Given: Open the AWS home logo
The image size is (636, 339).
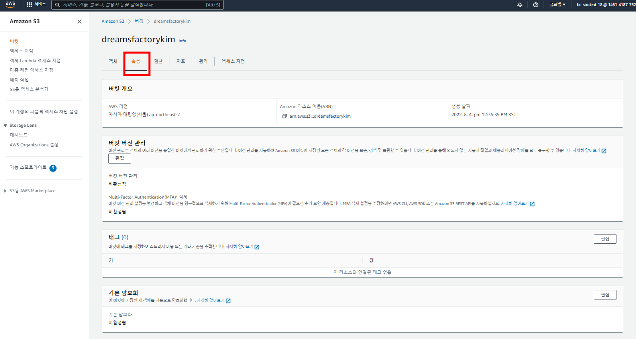Looking at the screenshot, I should [x=10, y=4].
